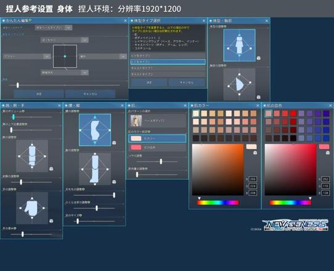The width and height of the screenshot is (334, 271).
Task: Select highlighted ヒト型タイプ2 entry
Action: tap(168, 62)
